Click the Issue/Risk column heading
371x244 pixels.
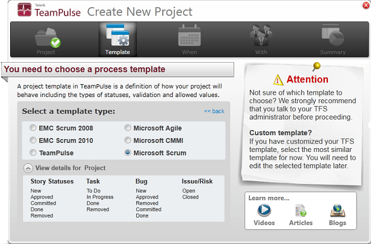click(x=197, y=181)
